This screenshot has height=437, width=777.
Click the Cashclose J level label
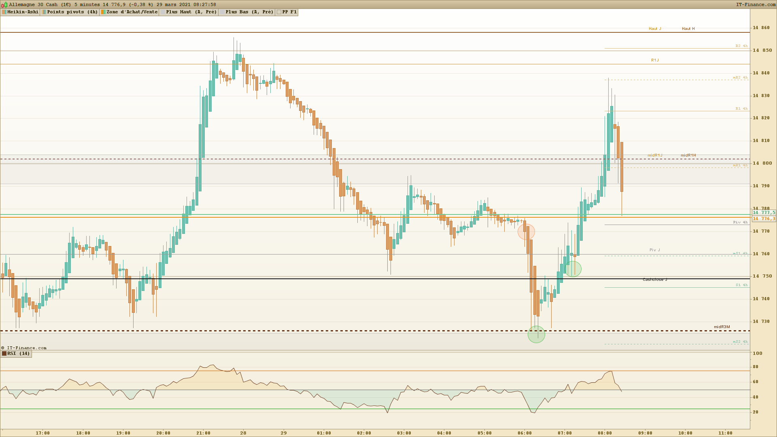click(x=654, y=280)
